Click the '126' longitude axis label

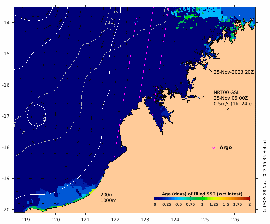[x=235, y=220]
